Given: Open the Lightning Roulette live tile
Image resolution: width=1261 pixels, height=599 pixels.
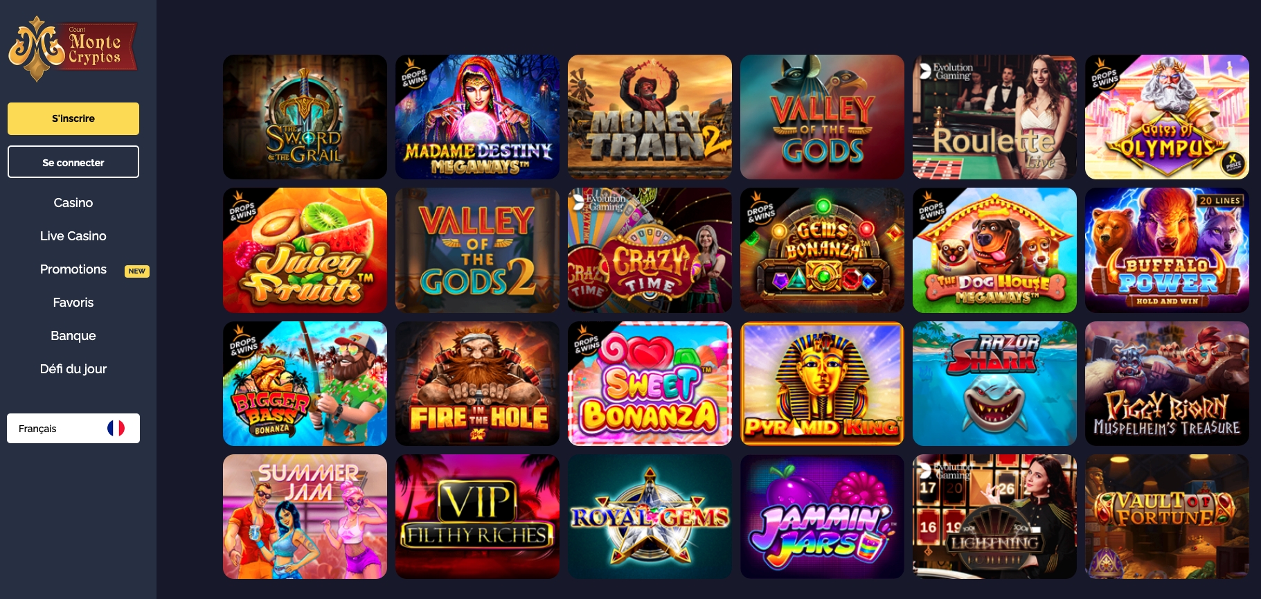Looking at the screenshot, I should pos(994,516).
